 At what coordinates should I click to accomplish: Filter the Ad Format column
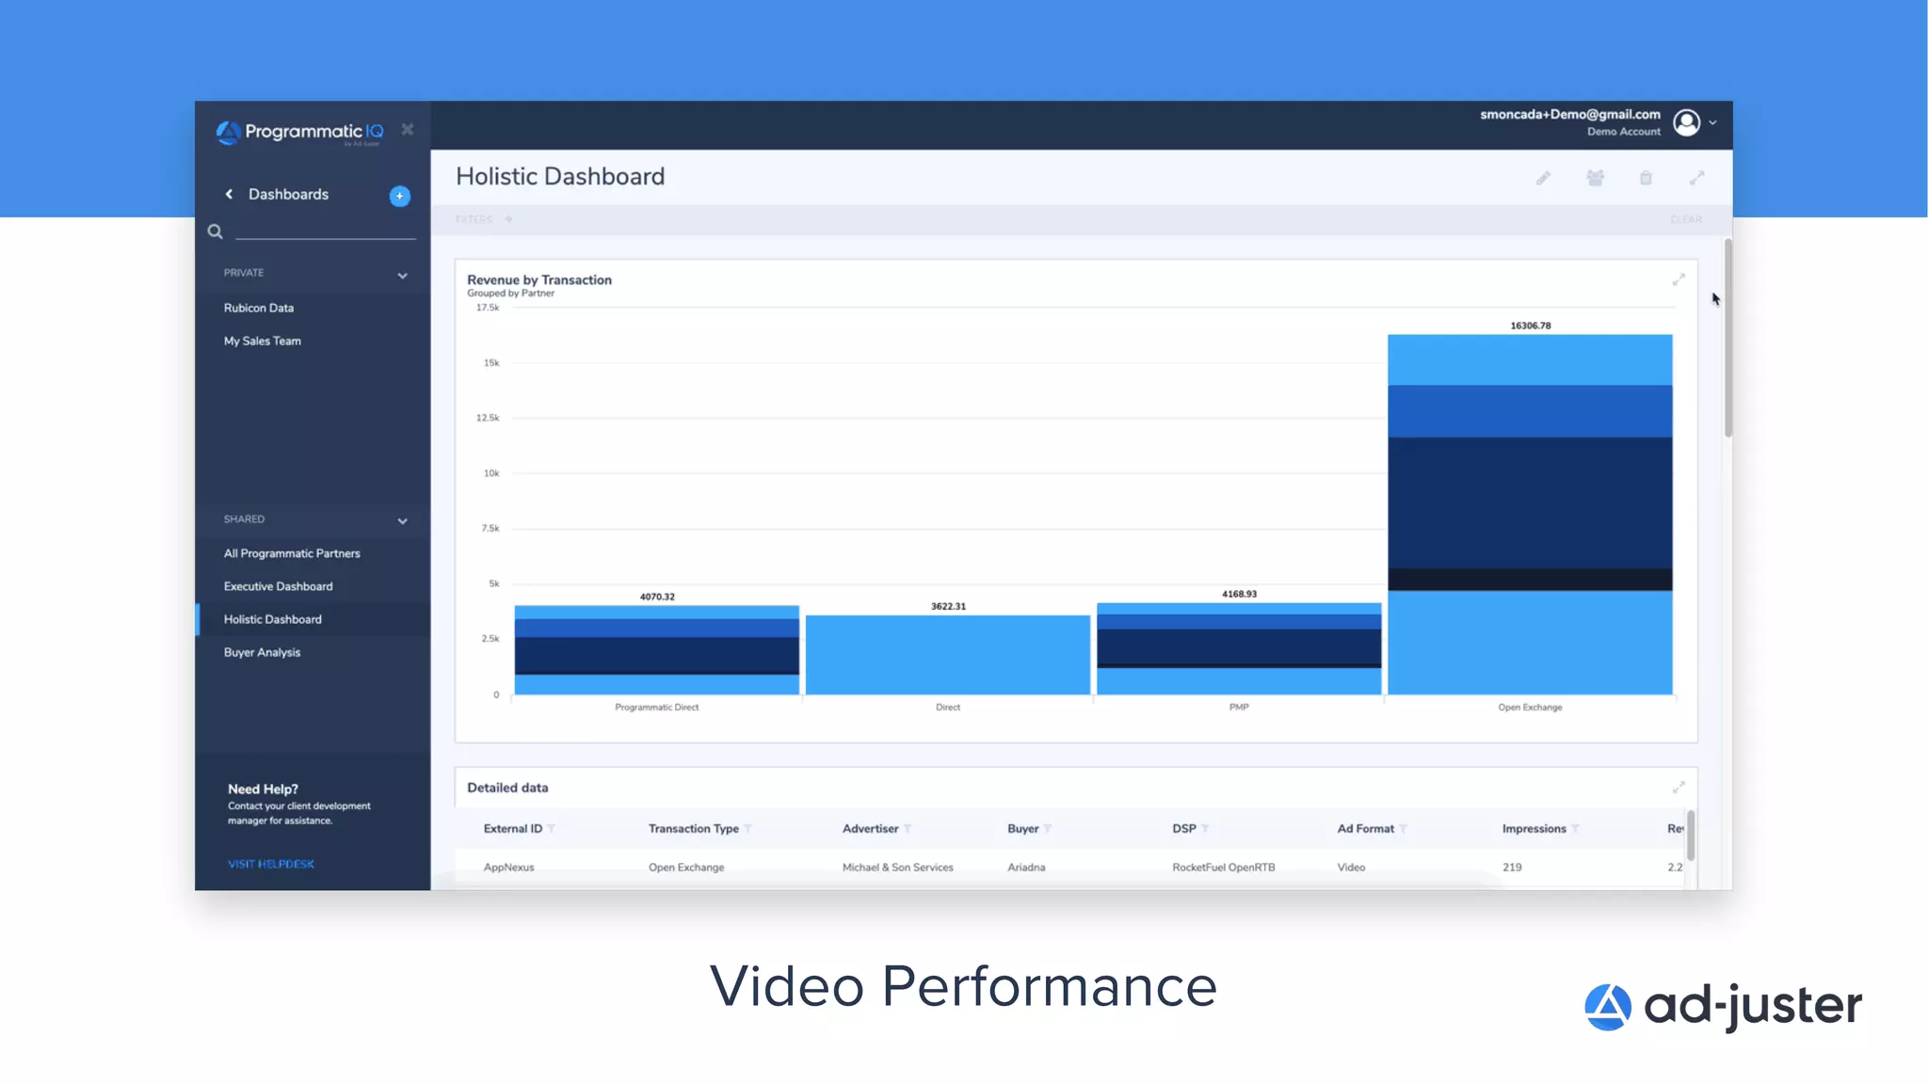coord(1403,829)
